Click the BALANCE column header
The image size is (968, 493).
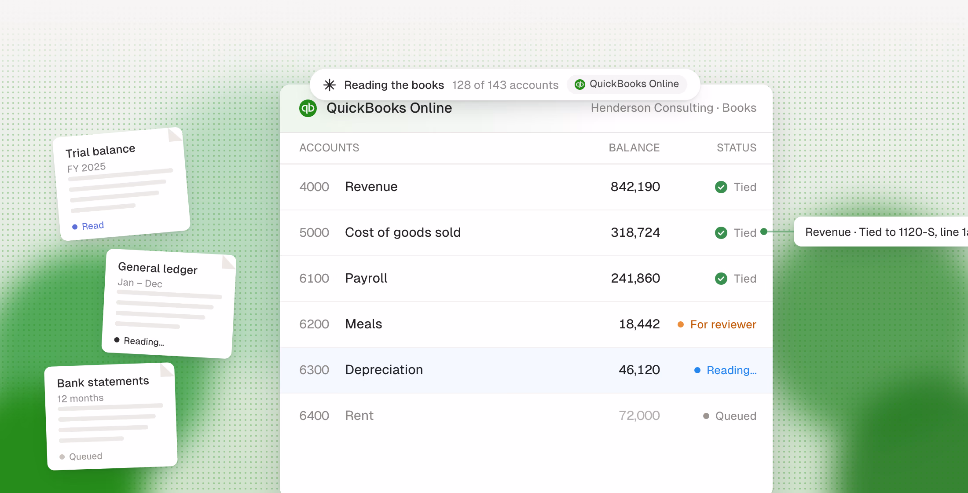point(634,148)
